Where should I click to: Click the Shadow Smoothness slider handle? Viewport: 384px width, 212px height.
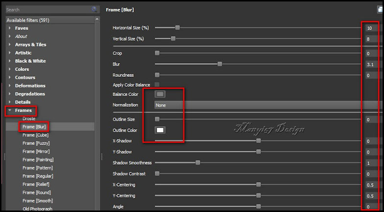click(198, 163)
